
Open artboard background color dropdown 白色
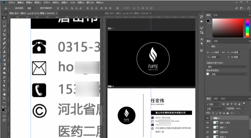click(x=229, y=74)
